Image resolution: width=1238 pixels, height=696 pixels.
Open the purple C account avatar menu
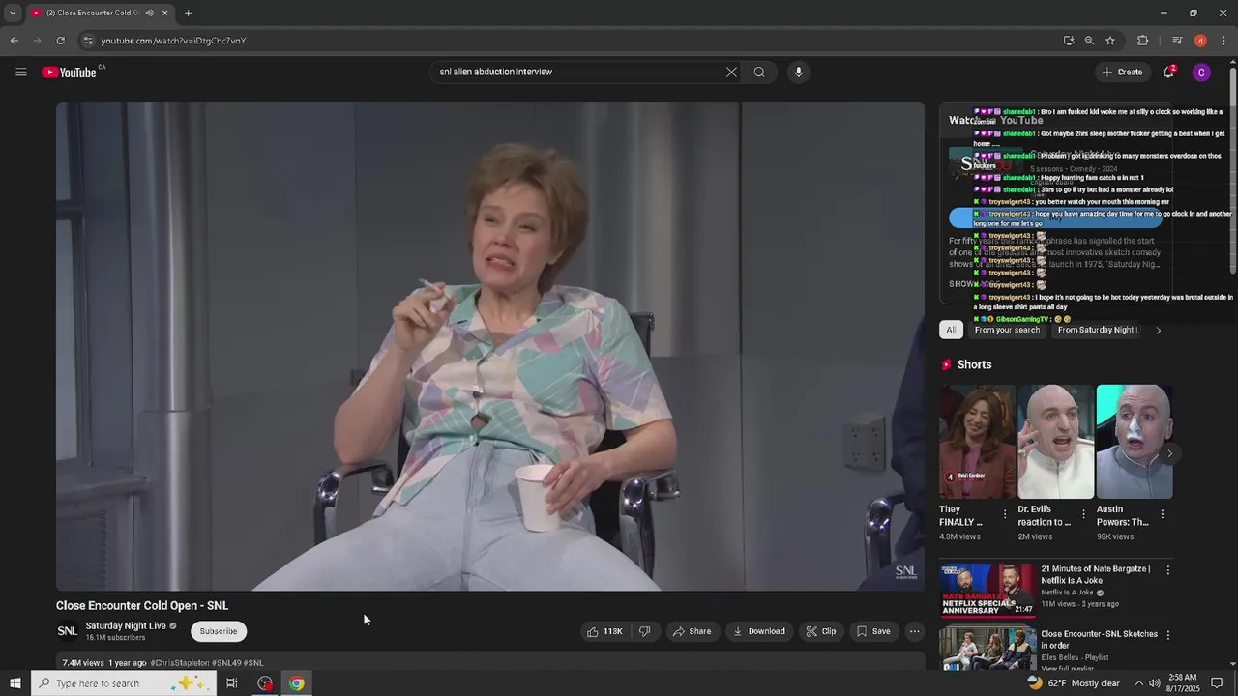click(1201, 72)
